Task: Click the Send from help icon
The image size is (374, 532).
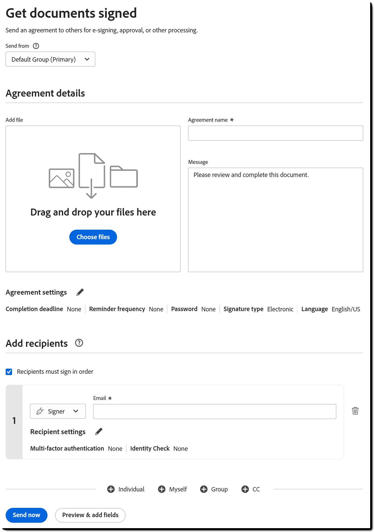Action: [x=36, y=46]
